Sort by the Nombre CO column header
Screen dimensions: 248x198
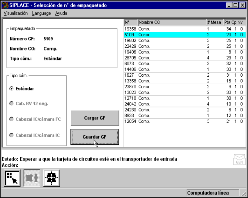coord(172,22)
